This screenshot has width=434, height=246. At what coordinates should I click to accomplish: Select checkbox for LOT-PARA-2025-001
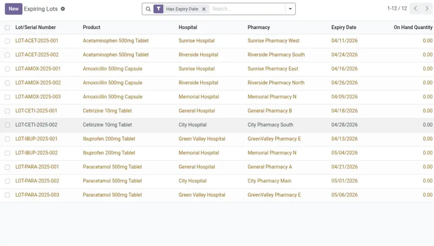(8, 167)
